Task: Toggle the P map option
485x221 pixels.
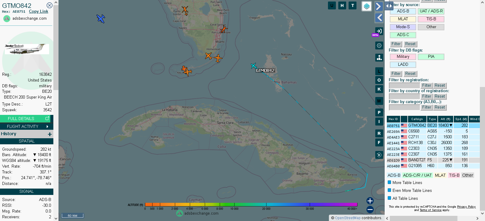Action: 379,112
